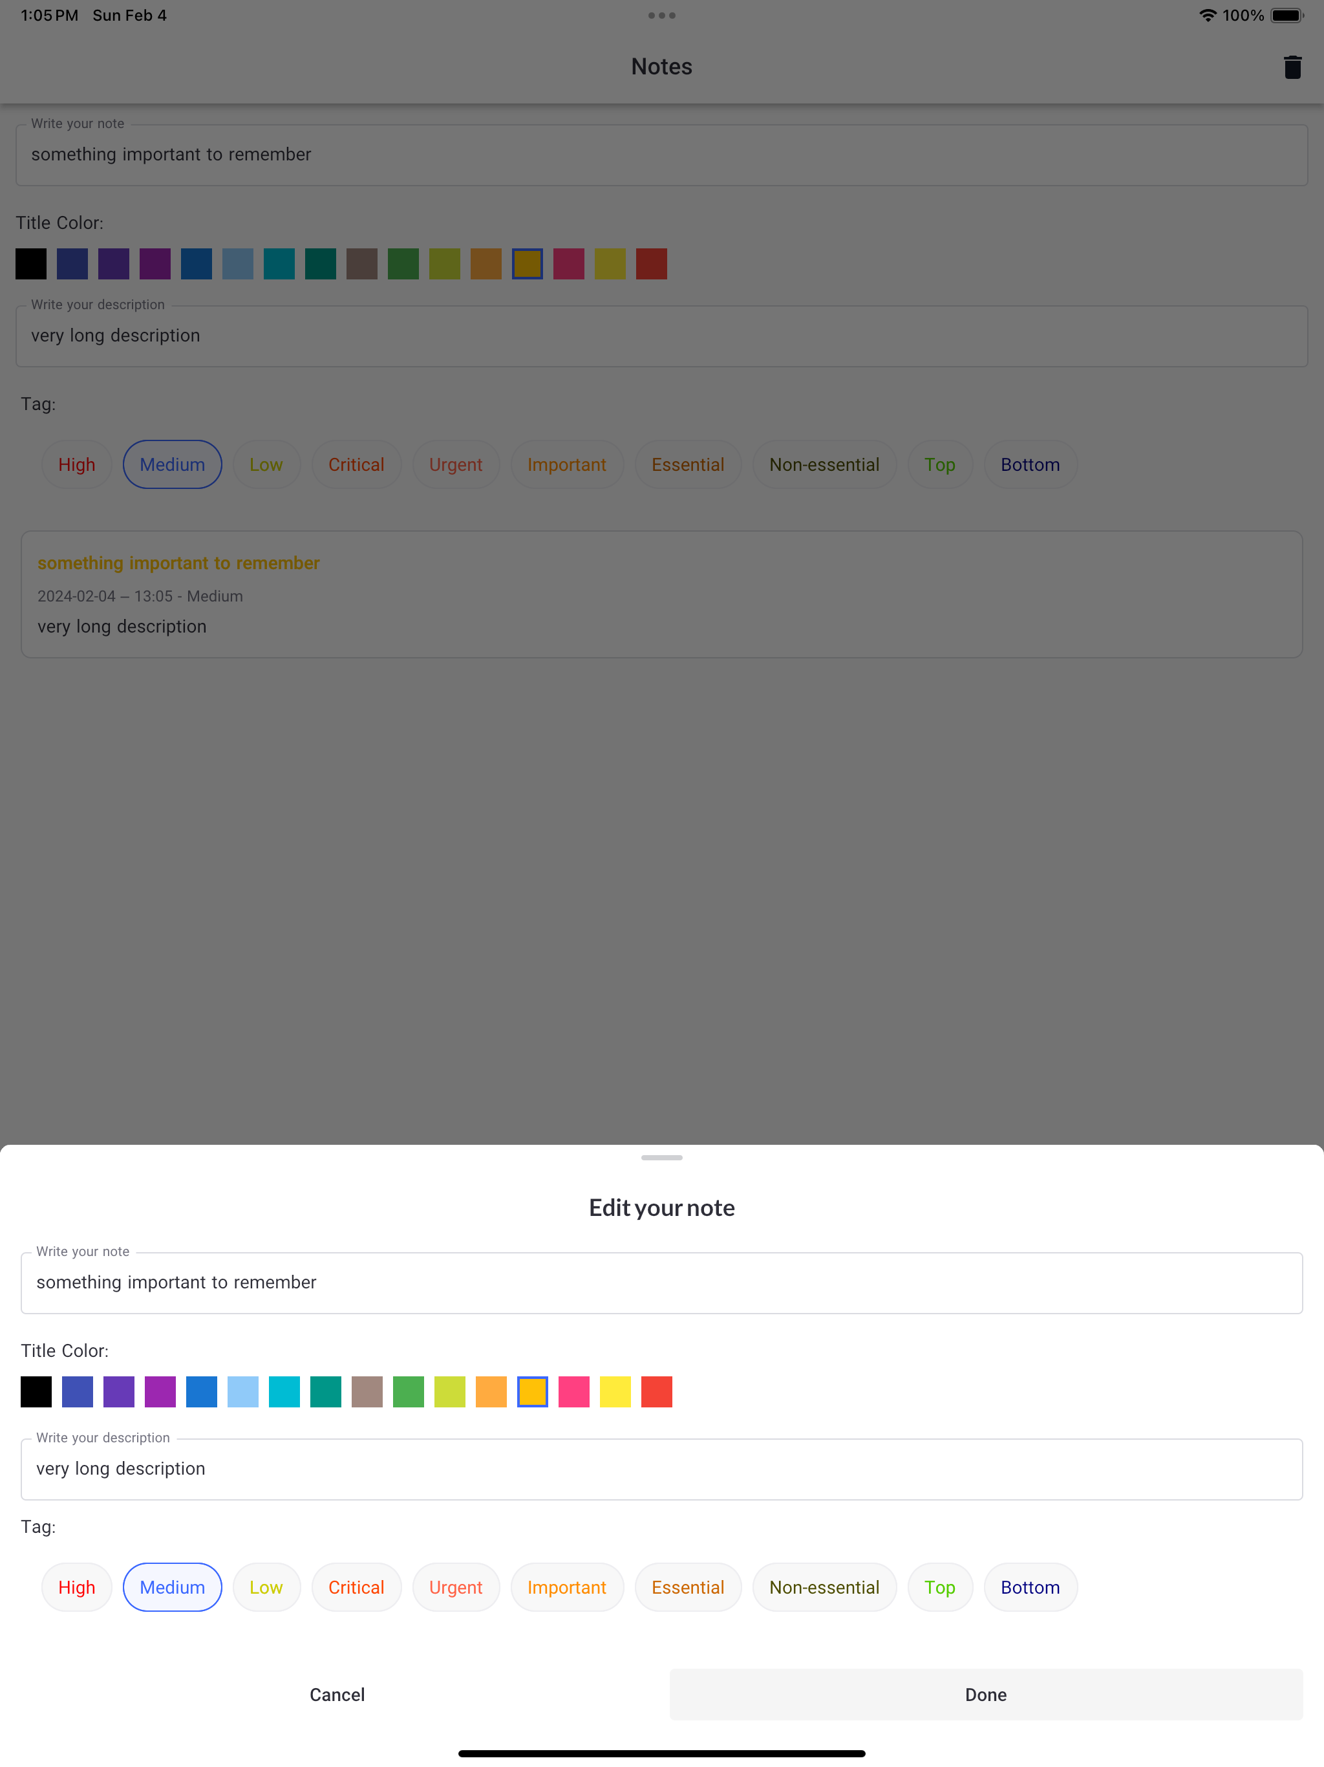Choose the Bottom tag in Edit sheet
This screenshot has height=1767, width=1324.
[x=1030, y=1587]
